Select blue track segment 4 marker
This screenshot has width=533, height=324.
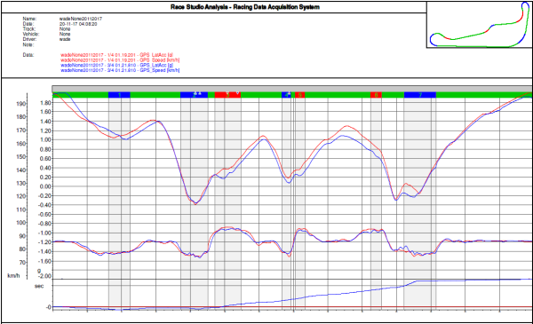(287, 95)
